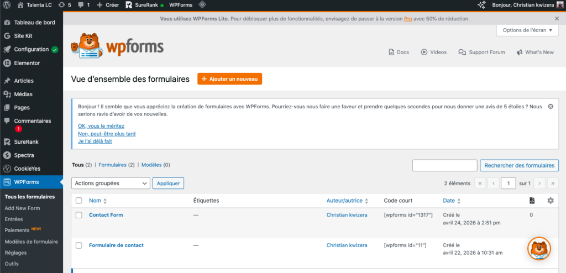Click the wpforms bear logo
This screenshot has height=273, width=566.
click(x=117, y=45)
